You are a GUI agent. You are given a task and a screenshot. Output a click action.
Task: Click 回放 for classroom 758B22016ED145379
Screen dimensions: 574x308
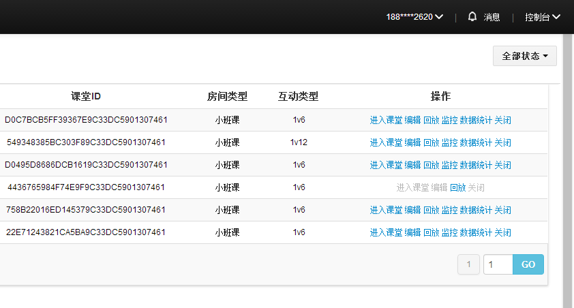pos(431,210)
